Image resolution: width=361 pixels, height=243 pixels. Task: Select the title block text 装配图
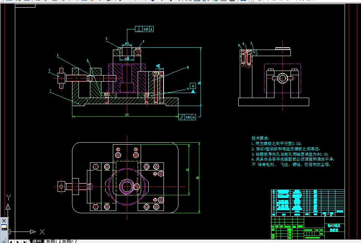(334, 230)
